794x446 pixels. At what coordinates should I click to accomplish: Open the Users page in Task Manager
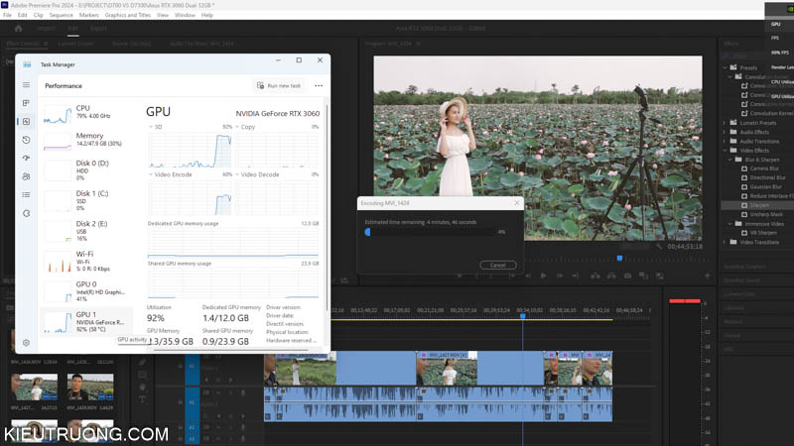click(x=27, y=176)
